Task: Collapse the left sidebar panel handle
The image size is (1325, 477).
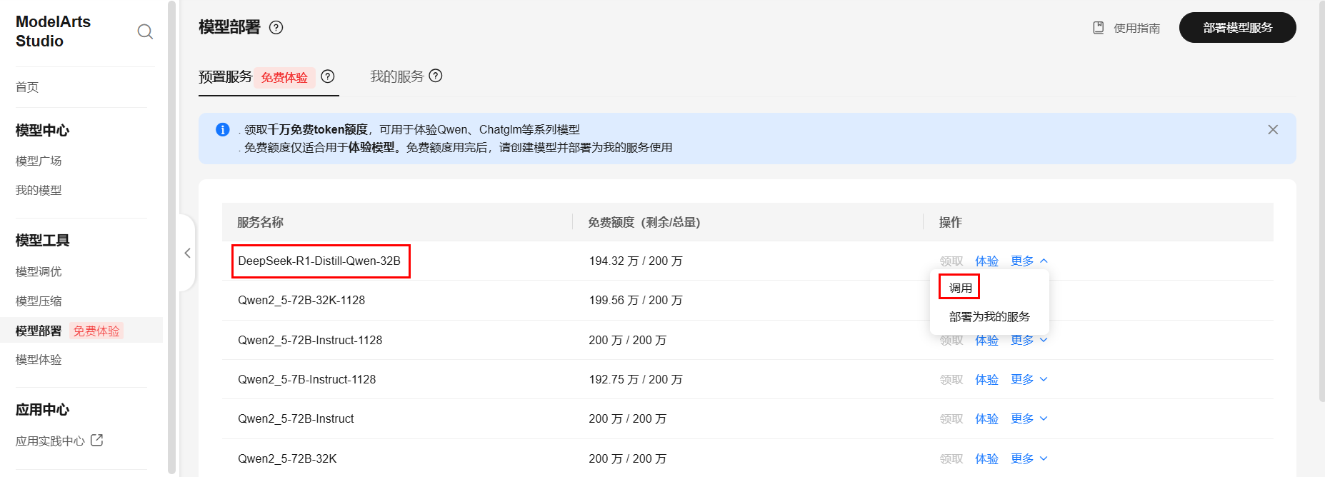Action: click(x=187, y=253)
